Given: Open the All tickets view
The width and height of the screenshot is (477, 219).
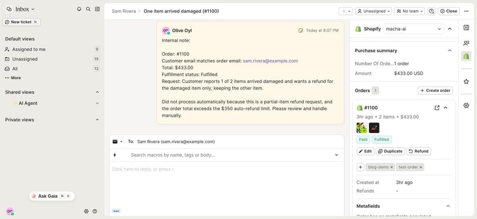Looking at the screenshot, I should (52, 69).
